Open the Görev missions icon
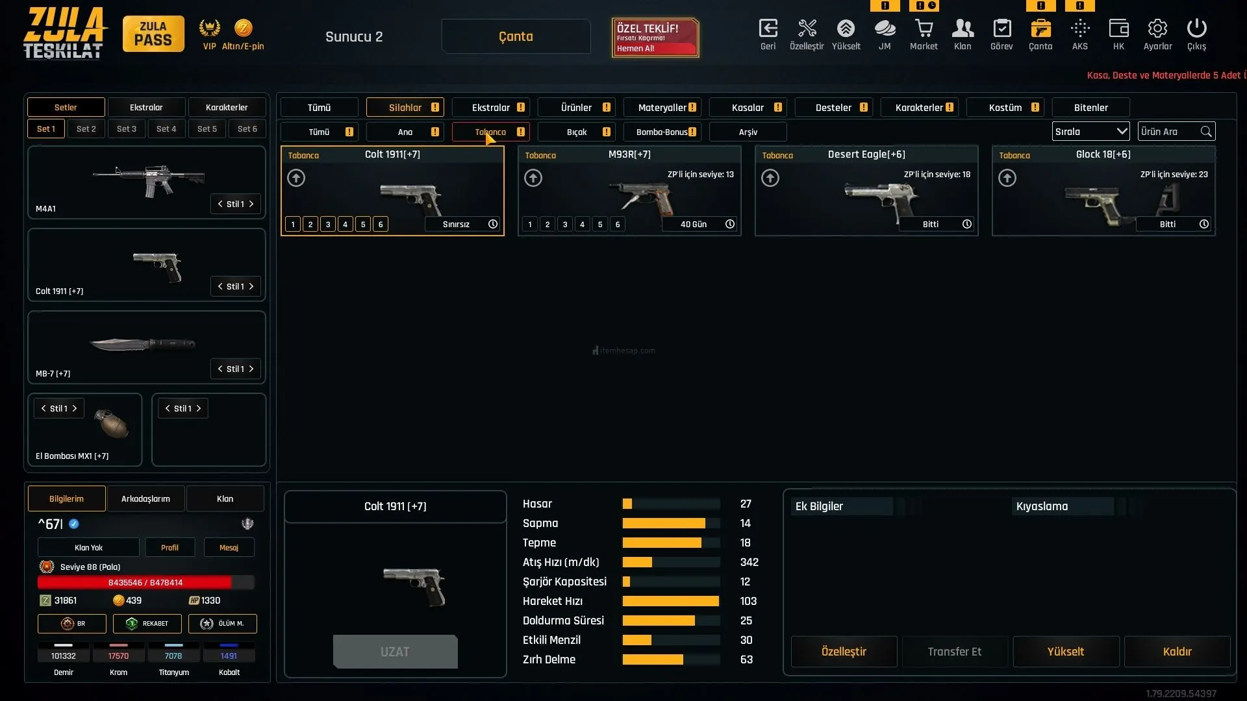The image size is (1247, 701). point(1001,29)
